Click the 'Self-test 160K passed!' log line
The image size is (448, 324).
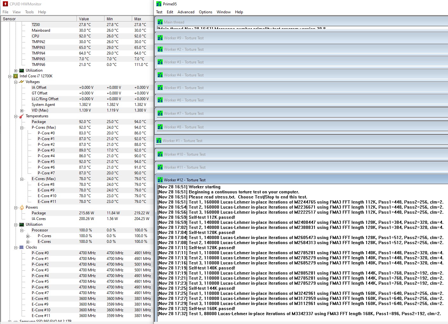(196, 308)
